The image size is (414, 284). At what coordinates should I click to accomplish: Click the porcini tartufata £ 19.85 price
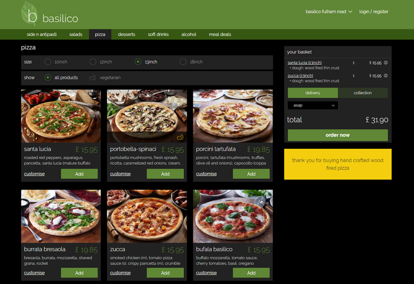tap(258, 149)
